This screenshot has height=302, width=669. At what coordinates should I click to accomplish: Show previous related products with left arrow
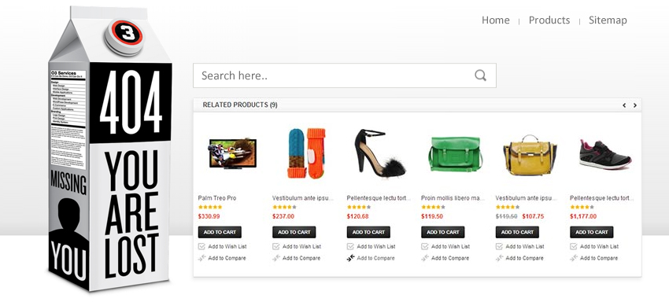coord(624,105)
